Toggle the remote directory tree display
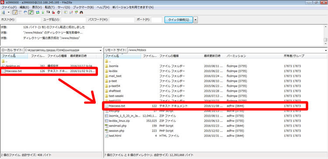 pyautogui.click(x=25, y=12)
